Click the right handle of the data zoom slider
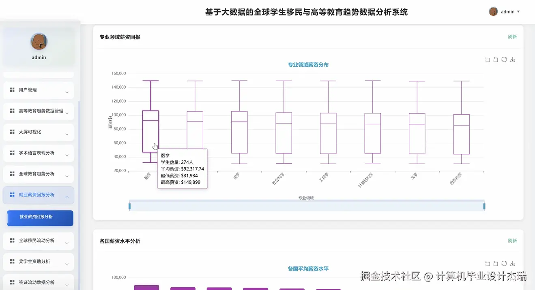The width and height of the screenshot is (535, 290). point(484,206)
